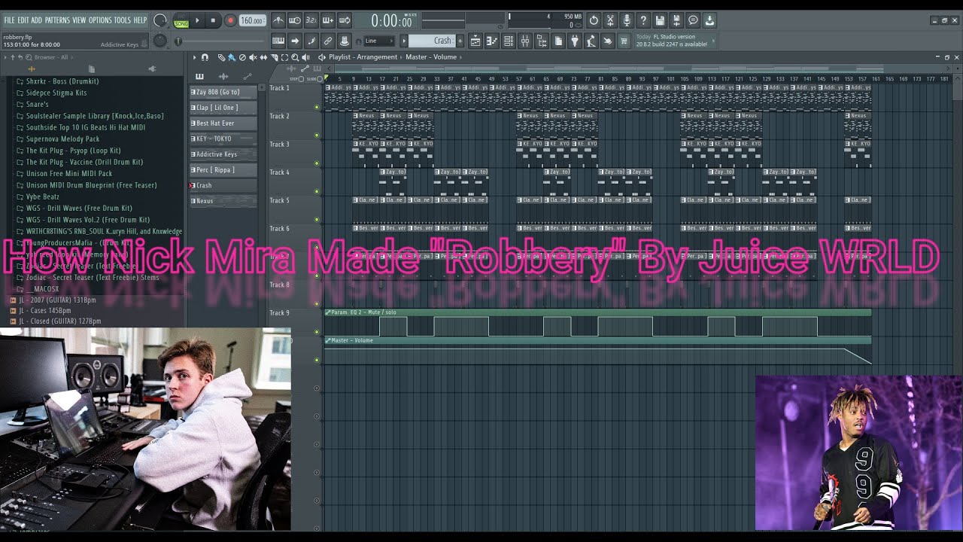The image size is (963, 542).
Task: Add new pattern with plus button
Action: click(x=460, y=41)
